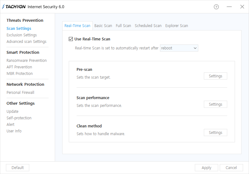
Task: Click the Tachyon logo in title bar
Action: [x=14, y=7]
